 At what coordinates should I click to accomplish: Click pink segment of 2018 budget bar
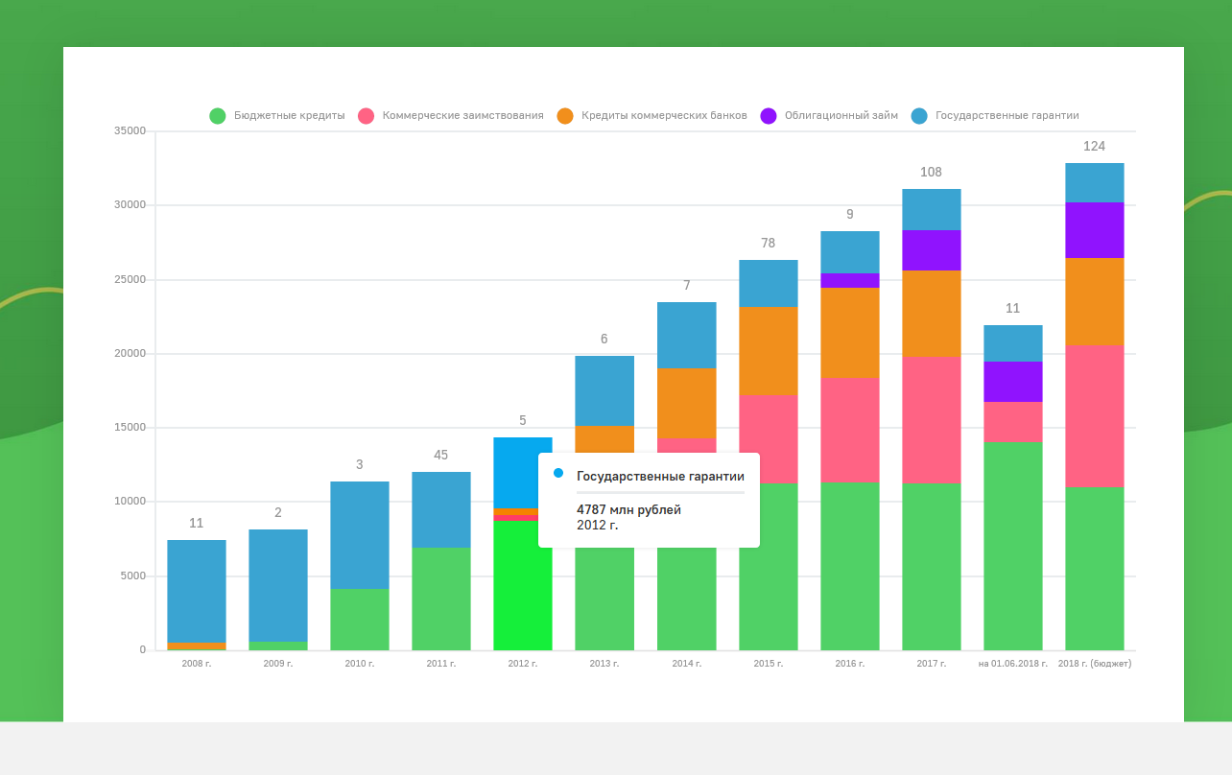[1094, 415]
